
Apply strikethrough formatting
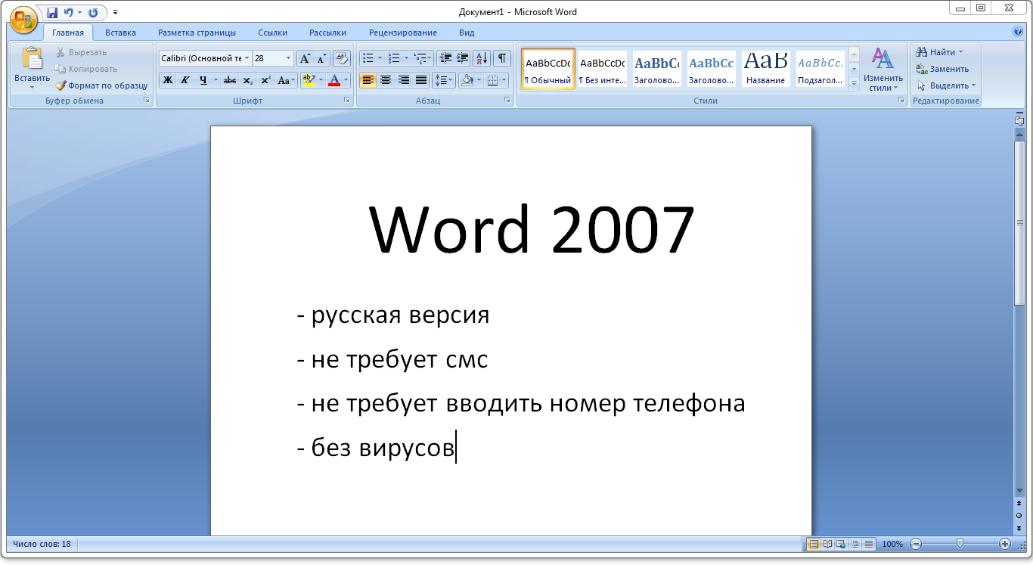(x=228, y=80)
